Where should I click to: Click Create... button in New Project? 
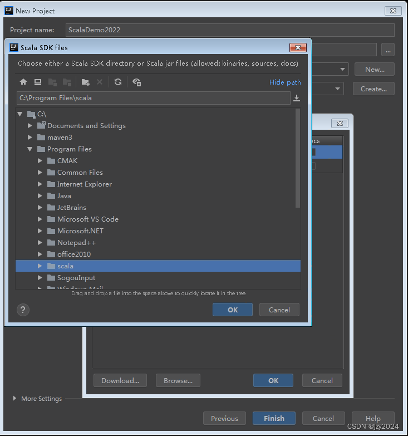point(373,89)
